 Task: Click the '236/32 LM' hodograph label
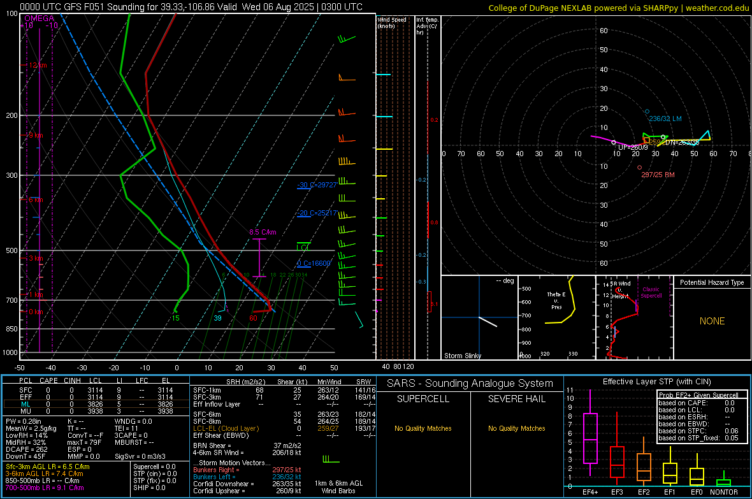tap(665, 119)
